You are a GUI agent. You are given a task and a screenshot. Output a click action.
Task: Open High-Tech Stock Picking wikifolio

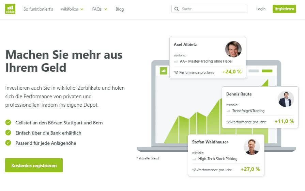218,159
